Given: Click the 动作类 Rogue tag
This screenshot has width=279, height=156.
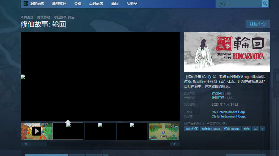Looking at the screenshot, I should tap(211, 129).
